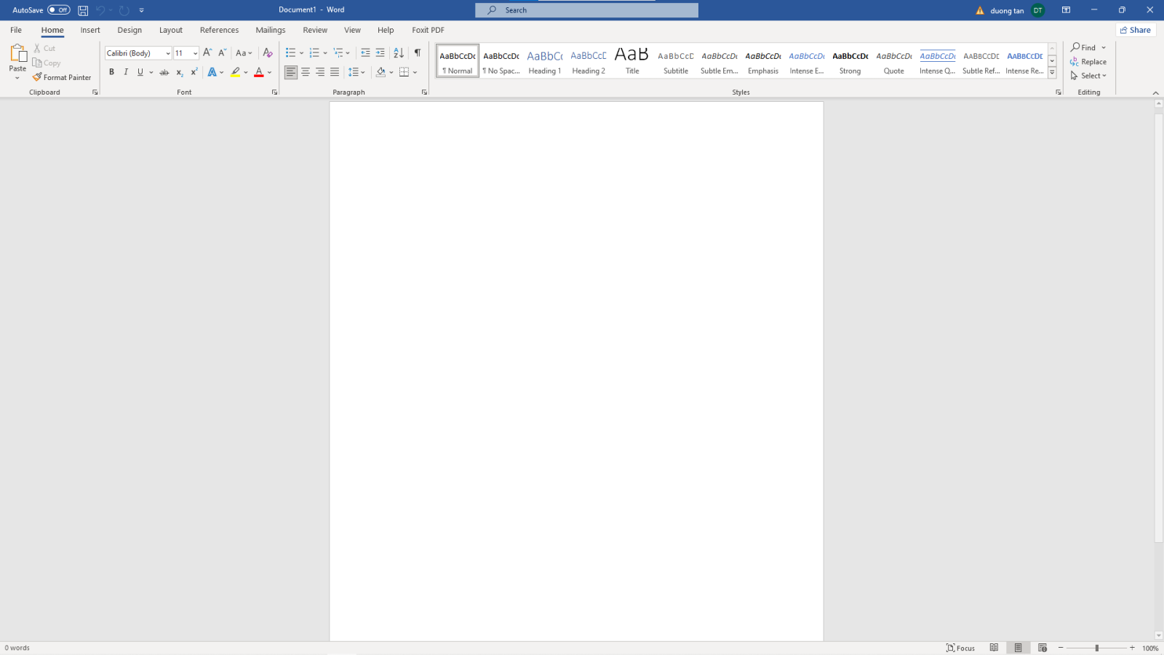Toggle Bold formatting
Image resolution: width=1164 pixels, height=655 pixels.
click(x=111, y=72)
